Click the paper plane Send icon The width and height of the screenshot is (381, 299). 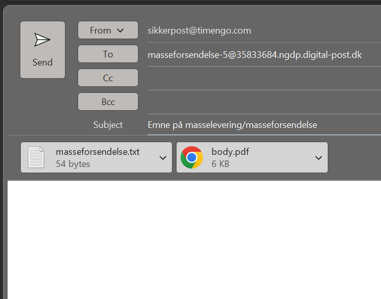coord(42,40)
